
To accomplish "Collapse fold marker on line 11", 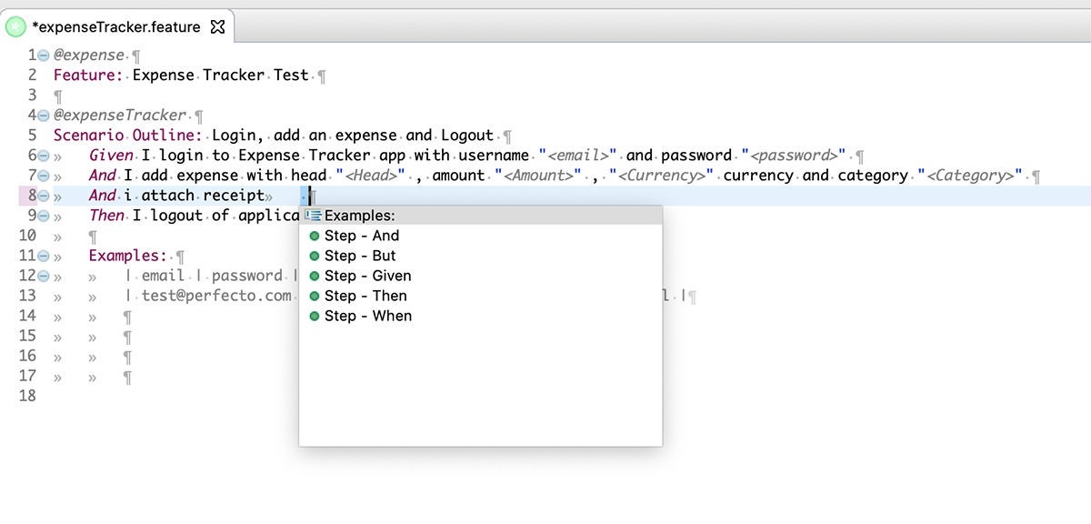I will (43, 256).
